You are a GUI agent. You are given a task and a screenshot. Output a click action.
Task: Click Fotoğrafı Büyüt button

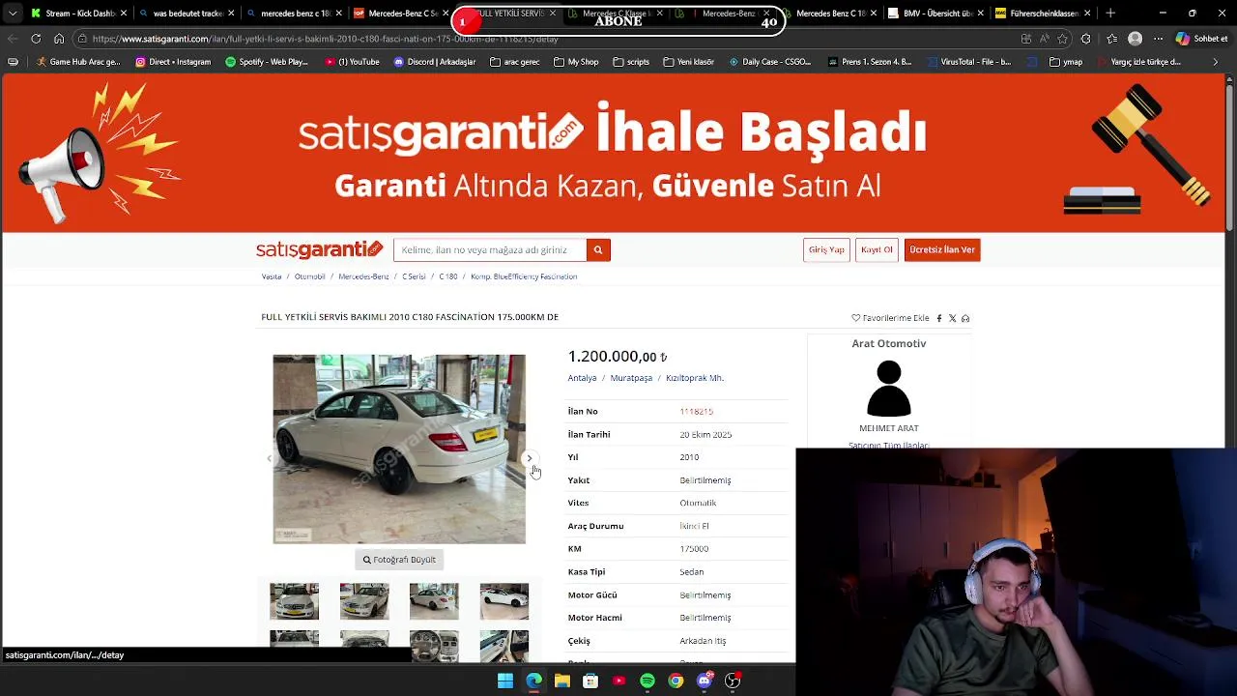point(399,560)
